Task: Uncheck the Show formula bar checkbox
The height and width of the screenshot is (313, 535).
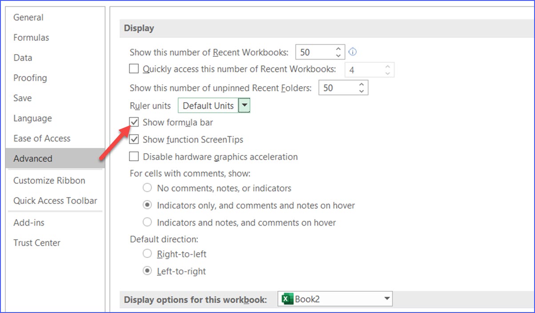Action: tap(134, 122)
